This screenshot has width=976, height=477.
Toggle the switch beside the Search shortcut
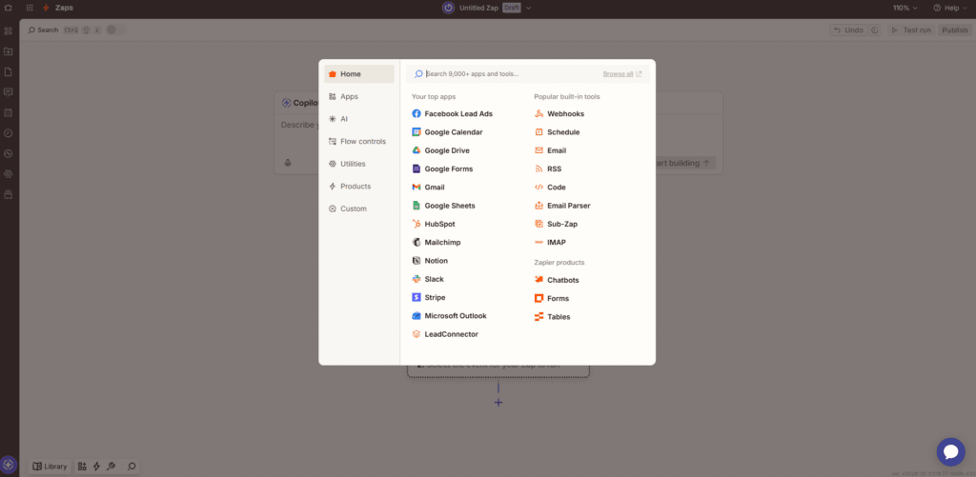115,30
